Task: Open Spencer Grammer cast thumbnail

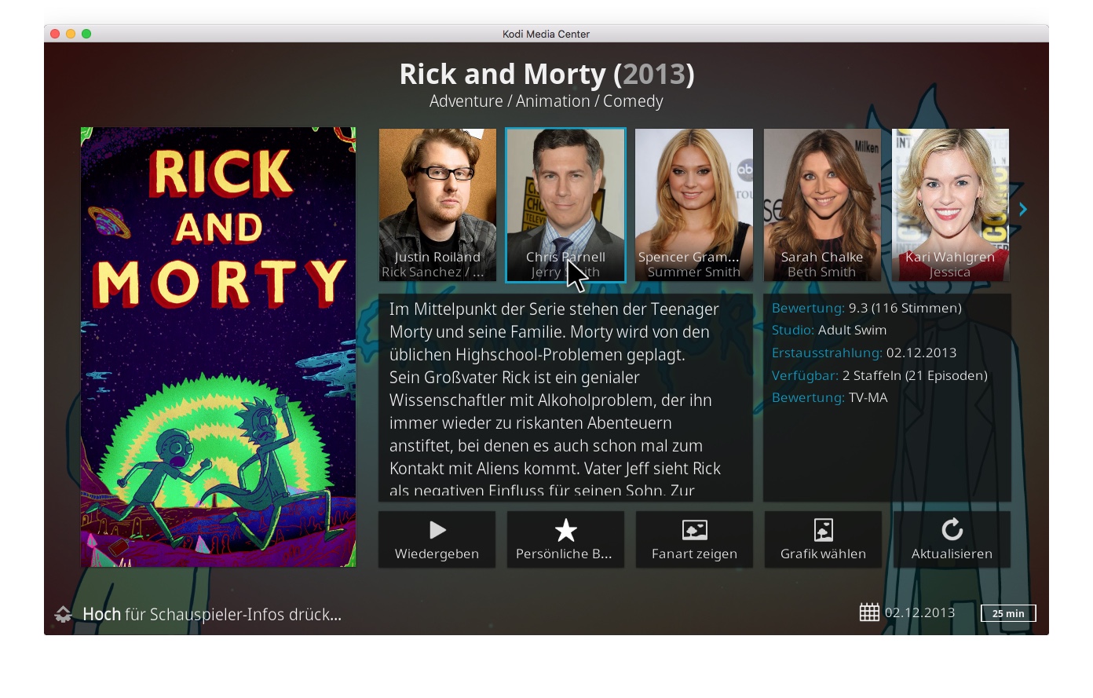Action: pyautogui.click(x=694, y=205)
